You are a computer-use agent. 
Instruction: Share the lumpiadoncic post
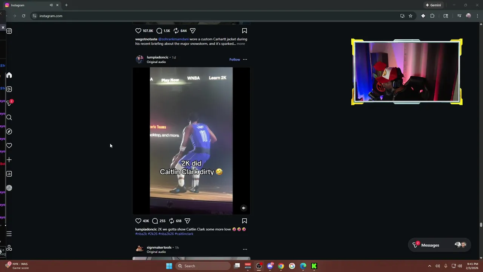click(x=188, y=221)
